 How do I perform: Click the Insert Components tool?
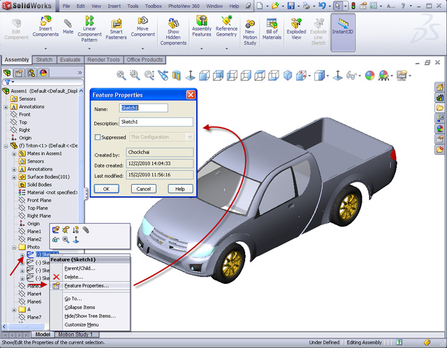click(46, 27)
